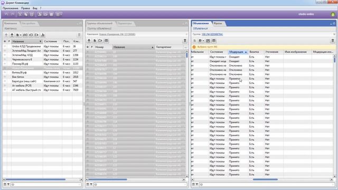
Task: Open the Приложение menu
Action: (x=11, y=8)
